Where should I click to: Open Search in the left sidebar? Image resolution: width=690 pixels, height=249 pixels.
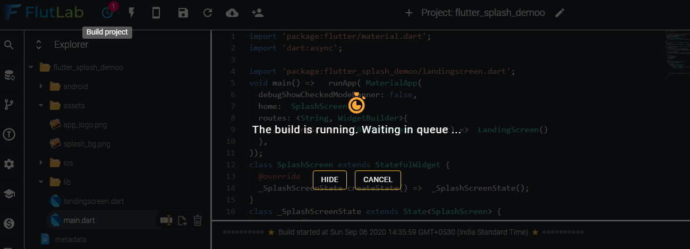click(x=8, y=45)
